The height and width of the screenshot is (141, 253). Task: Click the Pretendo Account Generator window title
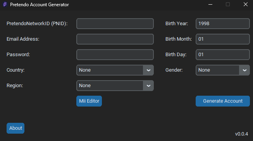[40, 5]
